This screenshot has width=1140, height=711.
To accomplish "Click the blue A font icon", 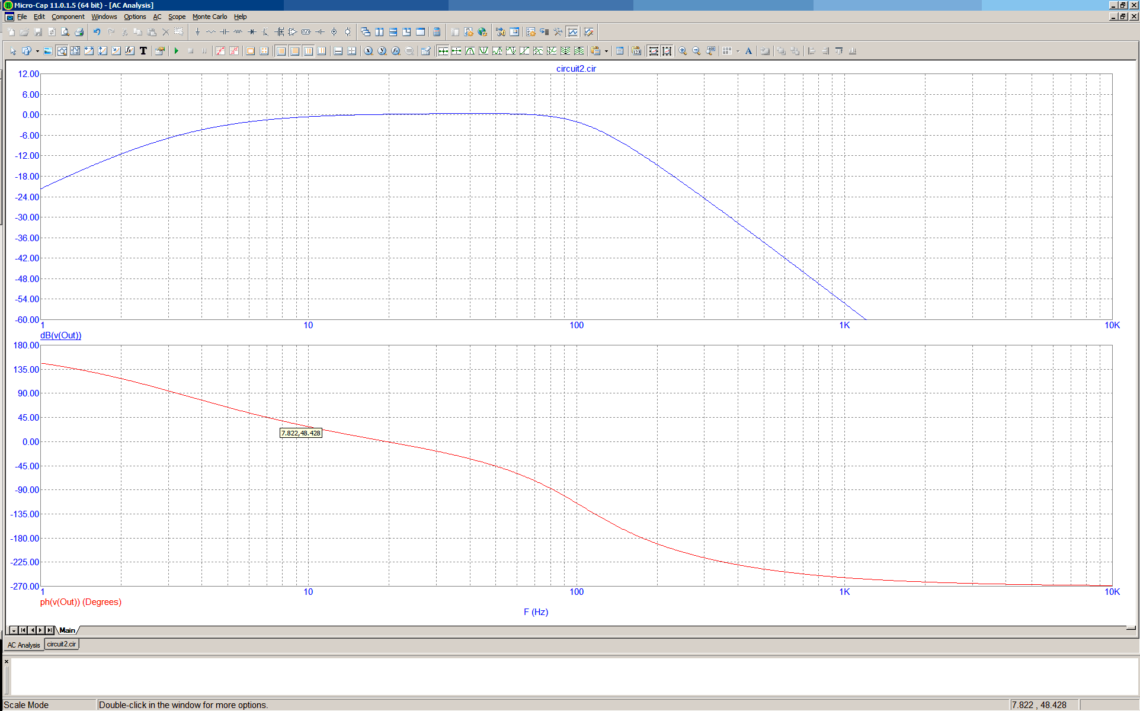I will (x=748, y=51).
